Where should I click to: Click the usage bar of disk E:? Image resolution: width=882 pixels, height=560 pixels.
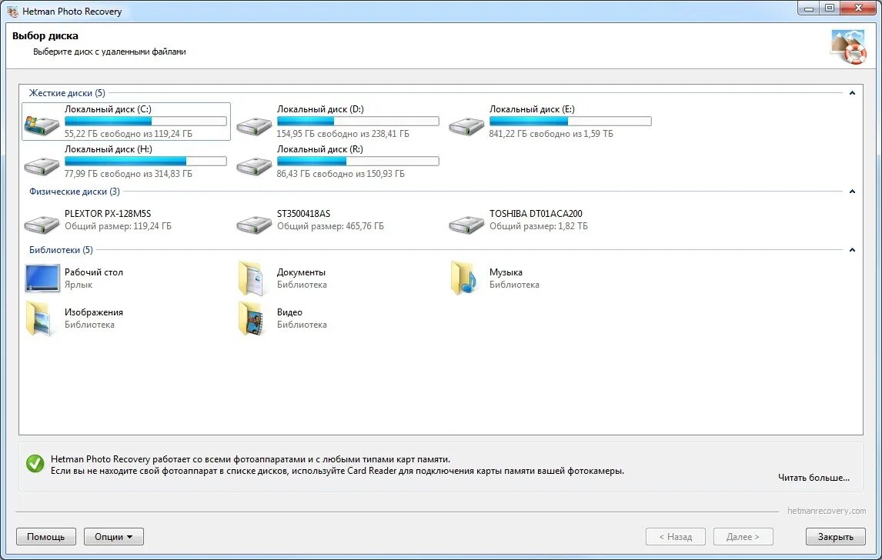[x=570, y=121]
